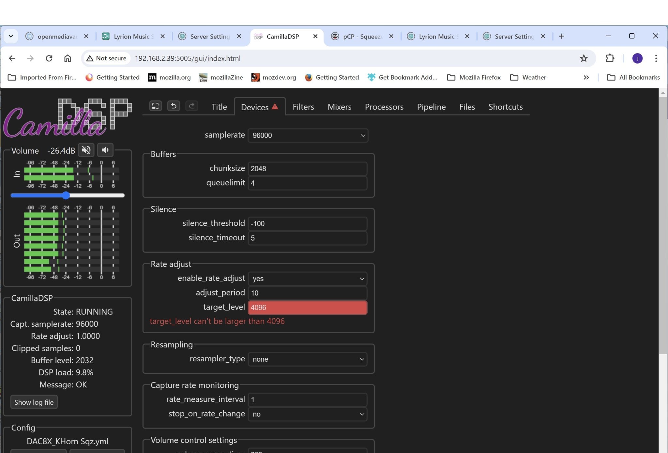Click the queuelimit input field

308,183
